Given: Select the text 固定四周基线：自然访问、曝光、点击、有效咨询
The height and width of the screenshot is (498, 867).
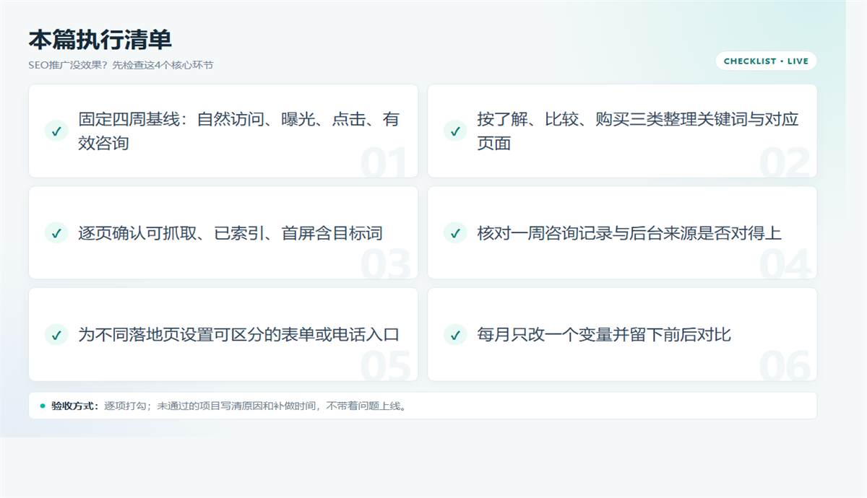Looking at the screenshot, I should (x=239, y=131).
